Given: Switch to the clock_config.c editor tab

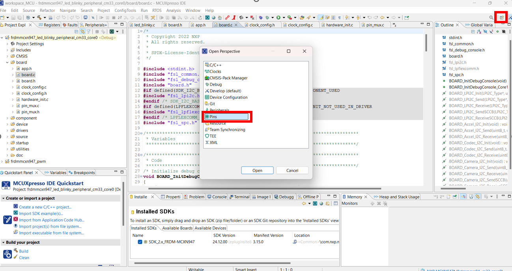Looking at the screenshot, I should 300,25.
